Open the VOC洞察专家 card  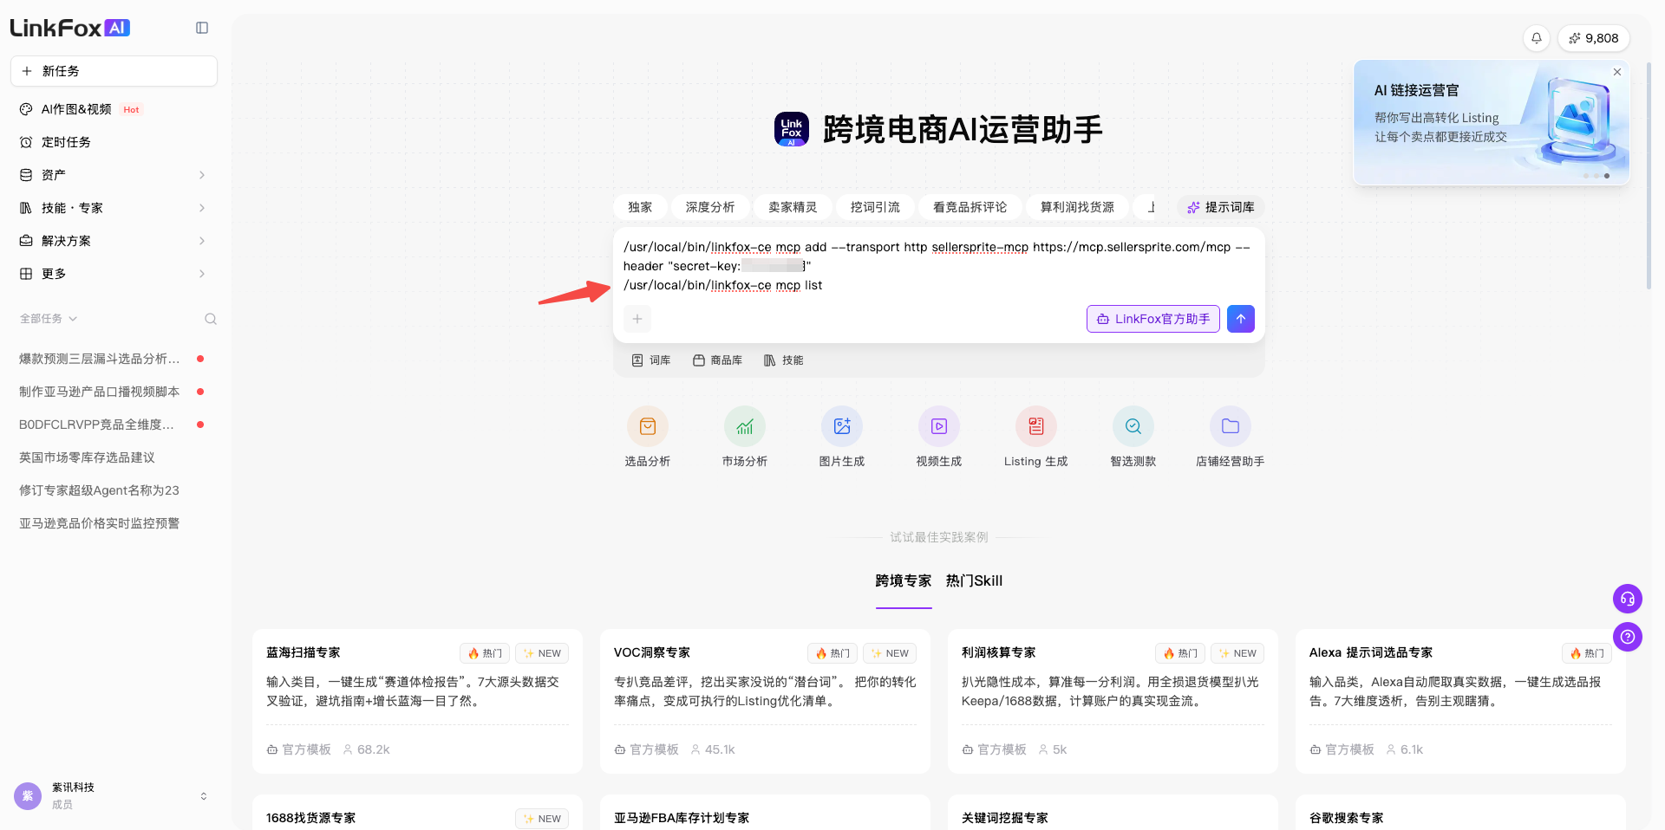[765, 701]
